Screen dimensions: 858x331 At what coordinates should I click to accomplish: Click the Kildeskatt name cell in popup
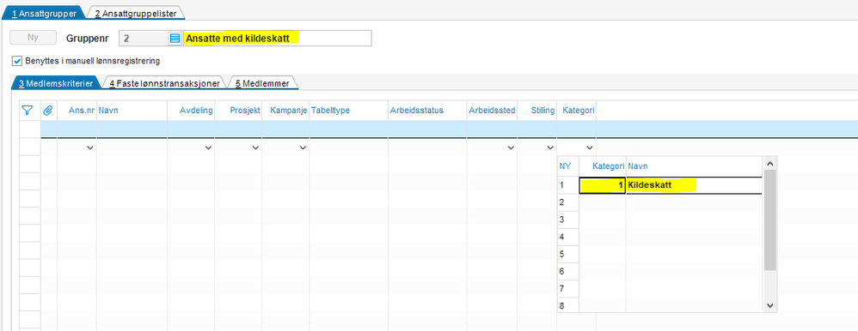[x=694, y=186]
